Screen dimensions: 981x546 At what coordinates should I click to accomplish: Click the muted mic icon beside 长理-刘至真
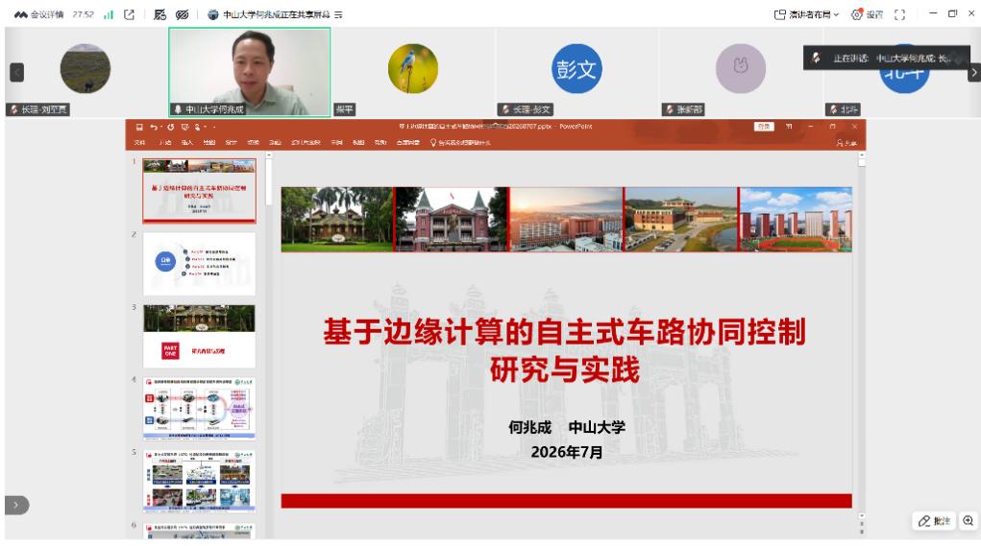point(14,109)
